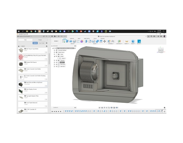Viewport: 183px width, 143px height.
Task: Toggle visibility eye of Mirror Adj component
Action: click(x=57, y=65)
